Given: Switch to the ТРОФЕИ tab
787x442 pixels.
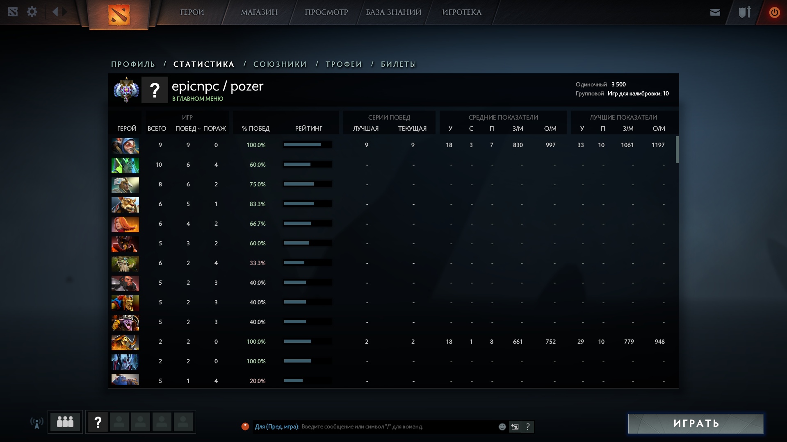Looking at the screenshot, I should (344, 64).
